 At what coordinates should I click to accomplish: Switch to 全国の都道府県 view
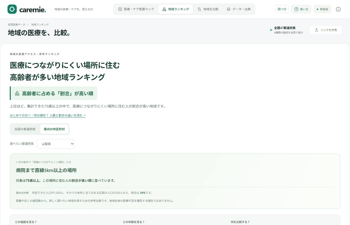point(25,129)
